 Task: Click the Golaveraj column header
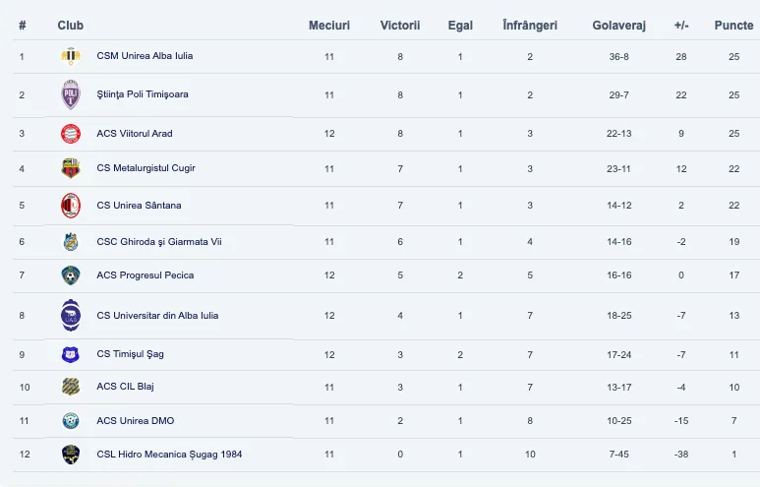(x=619, y=25)
